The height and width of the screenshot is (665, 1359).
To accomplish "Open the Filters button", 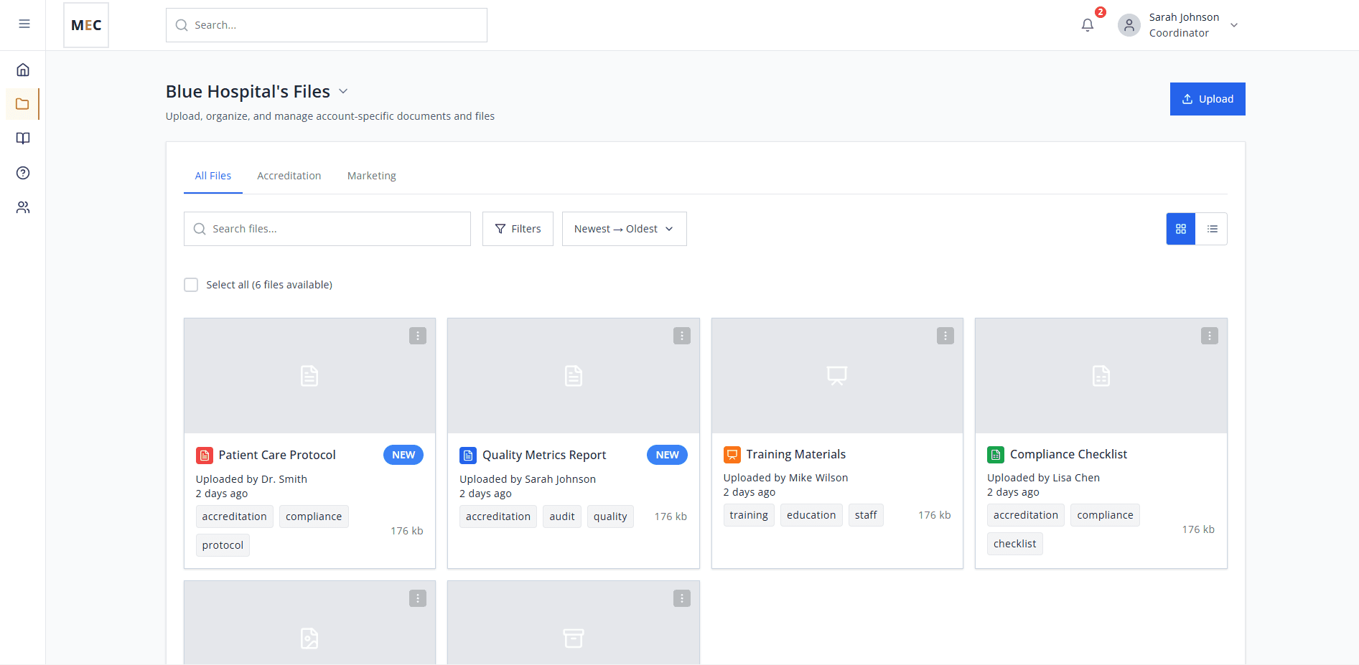I will [518, 229].
